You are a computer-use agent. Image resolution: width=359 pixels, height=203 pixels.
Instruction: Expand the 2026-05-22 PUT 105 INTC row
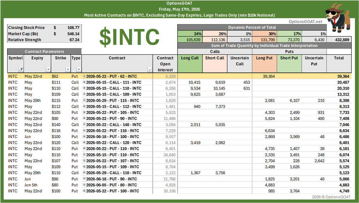click(x=84, y=112)
